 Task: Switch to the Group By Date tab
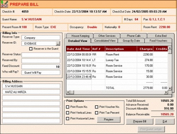pyautogui.click(x=131, y=41)
